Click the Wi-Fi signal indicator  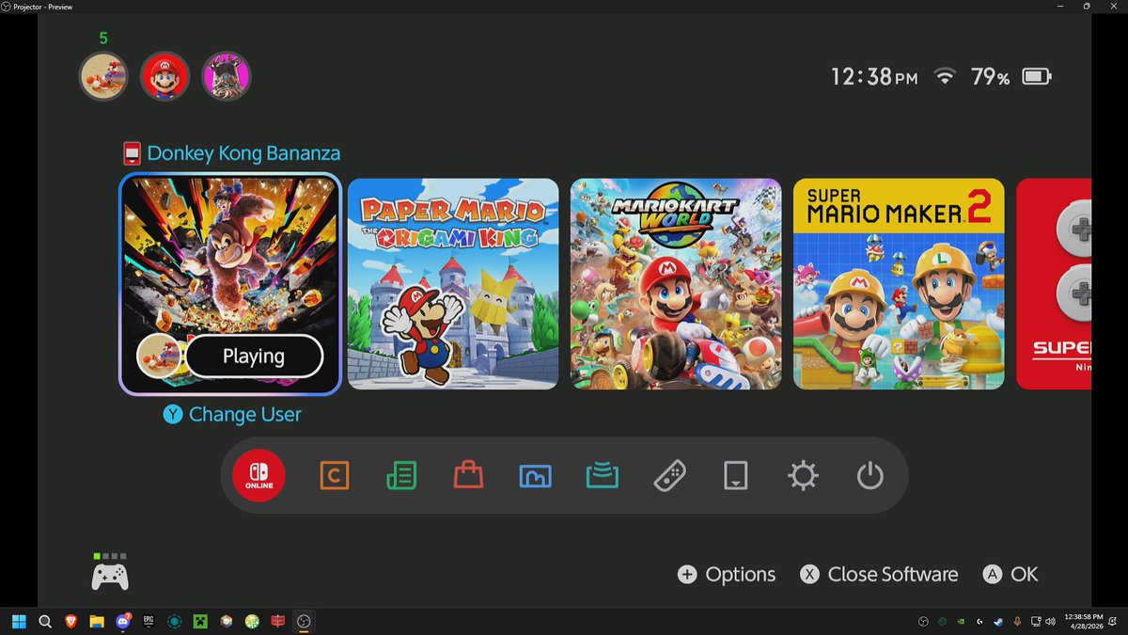point(944,77)
